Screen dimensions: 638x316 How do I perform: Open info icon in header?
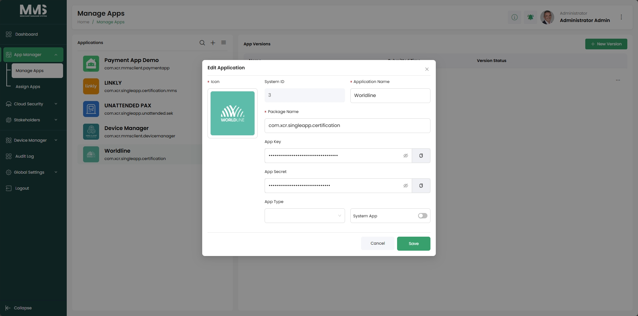pyautogui.click(x=515, y=17)
